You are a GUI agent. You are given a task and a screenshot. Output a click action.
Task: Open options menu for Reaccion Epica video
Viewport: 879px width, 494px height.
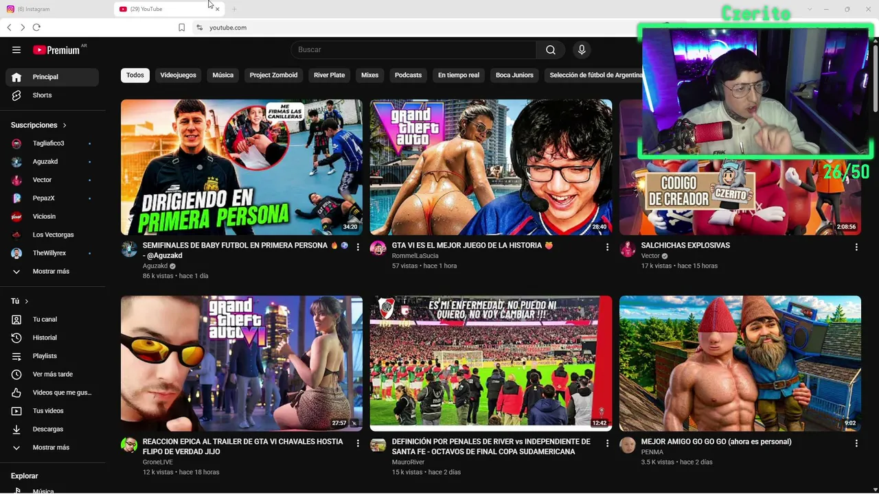point(358,443)
